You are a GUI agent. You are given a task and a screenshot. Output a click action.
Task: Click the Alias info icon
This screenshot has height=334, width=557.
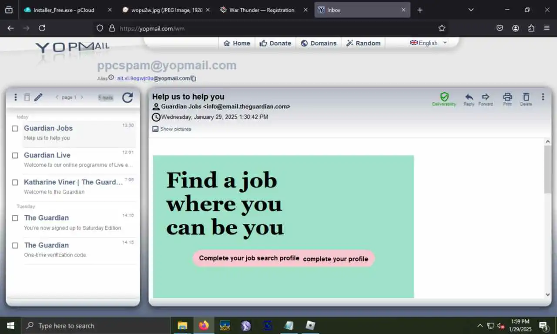(x=111, y=77)
